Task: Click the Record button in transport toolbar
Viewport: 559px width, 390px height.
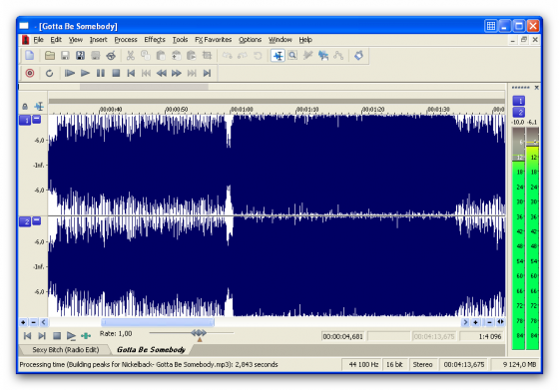Action: point(30,74)
